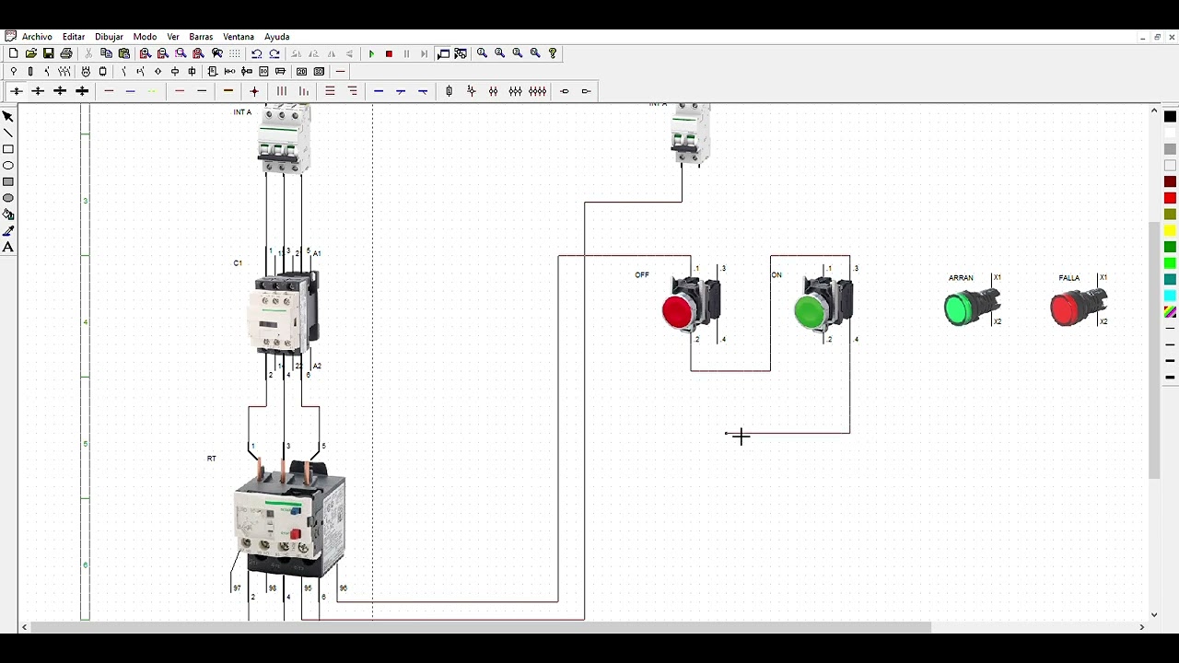
Task: Open the Ver menu
Action: (x=173, y=37)
